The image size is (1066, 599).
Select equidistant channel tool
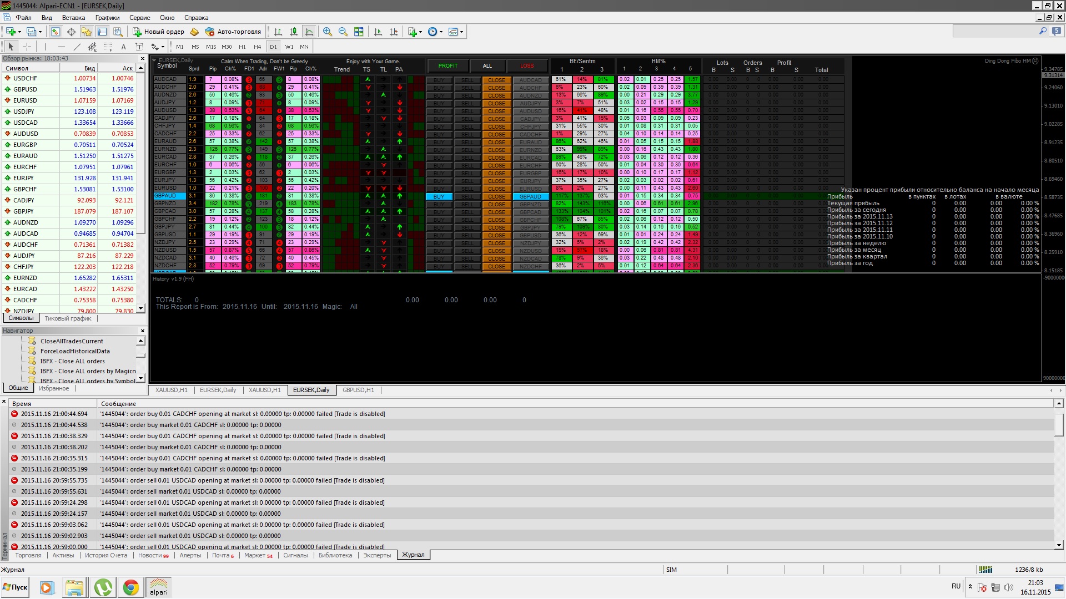pyautogui.click(x=92, y=47)
